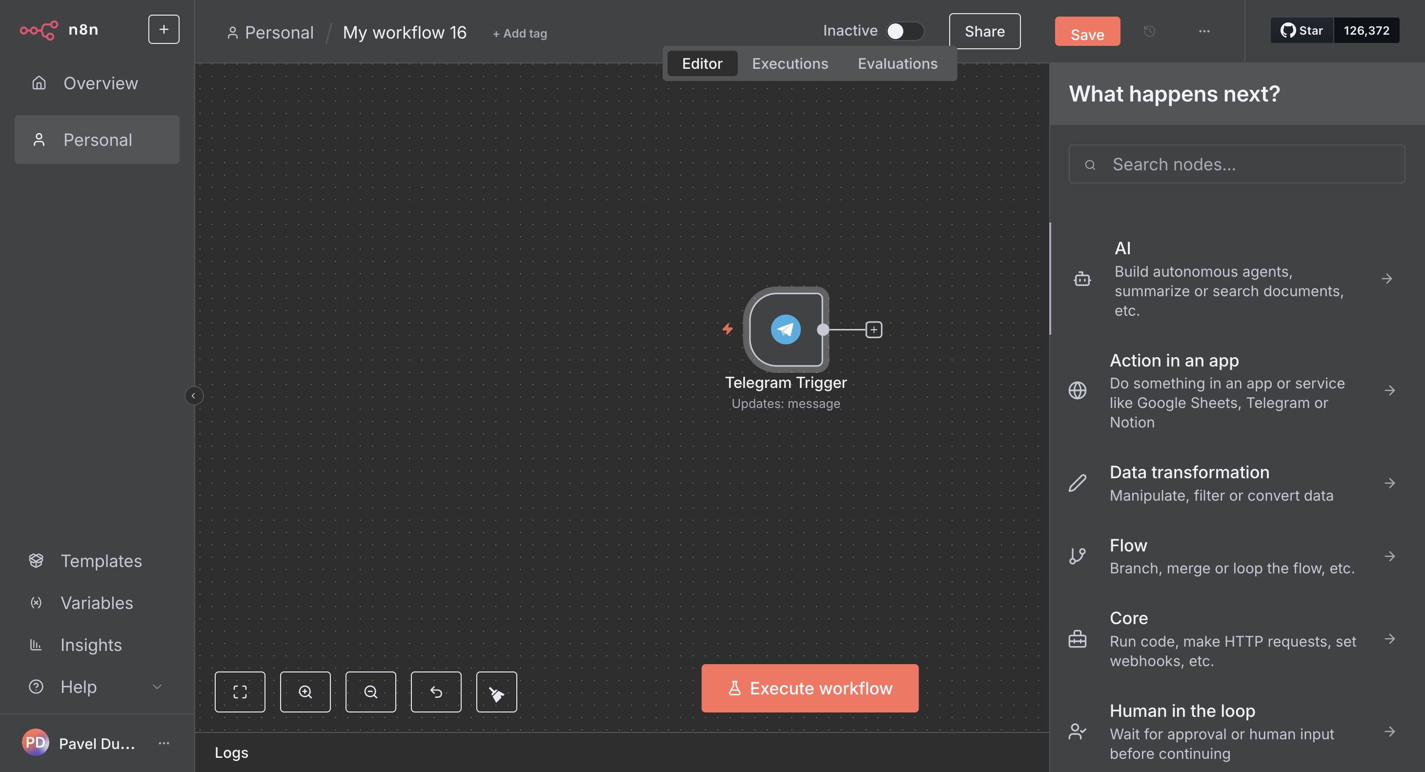
Task: Toggle the workflow Inactive switch
Action: [904, 32]
